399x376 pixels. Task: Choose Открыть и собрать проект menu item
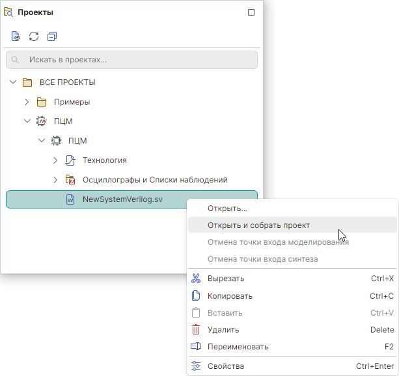point(258,225)
